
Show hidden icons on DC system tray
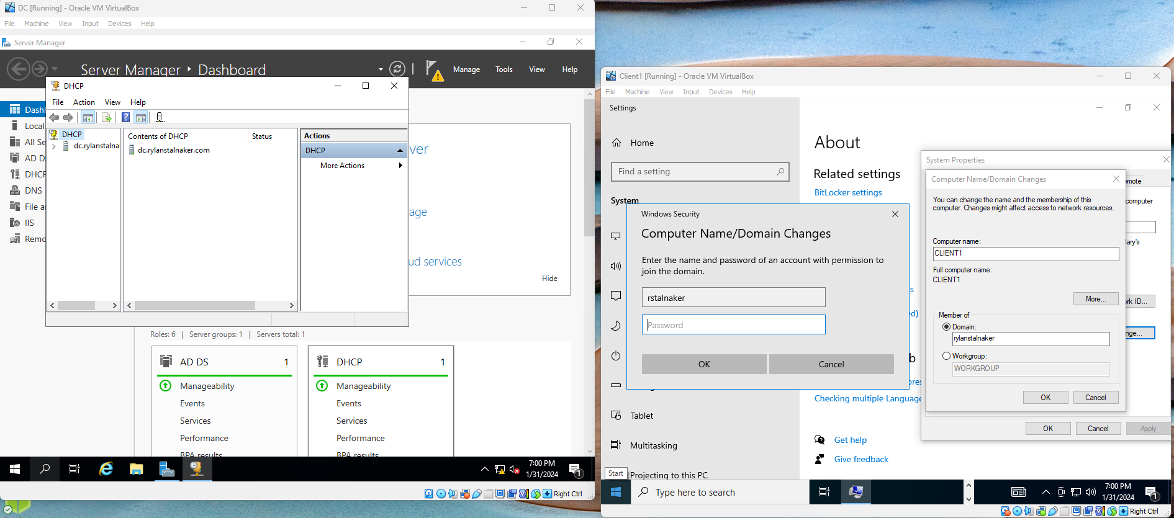tap(485, 469)
